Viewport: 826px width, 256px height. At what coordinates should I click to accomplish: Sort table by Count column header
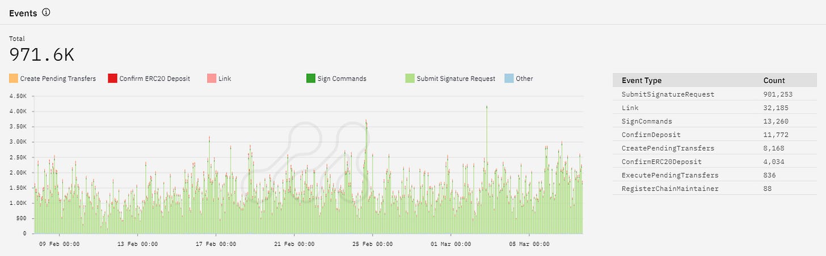click(x=774, y=81)
